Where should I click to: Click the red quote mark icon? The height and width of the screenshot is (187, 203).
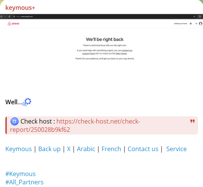(192, 121)
